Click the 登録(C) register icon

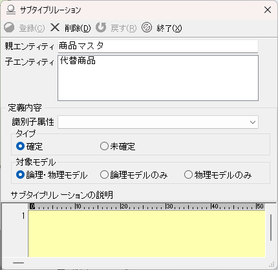click(x=9, y=28)
